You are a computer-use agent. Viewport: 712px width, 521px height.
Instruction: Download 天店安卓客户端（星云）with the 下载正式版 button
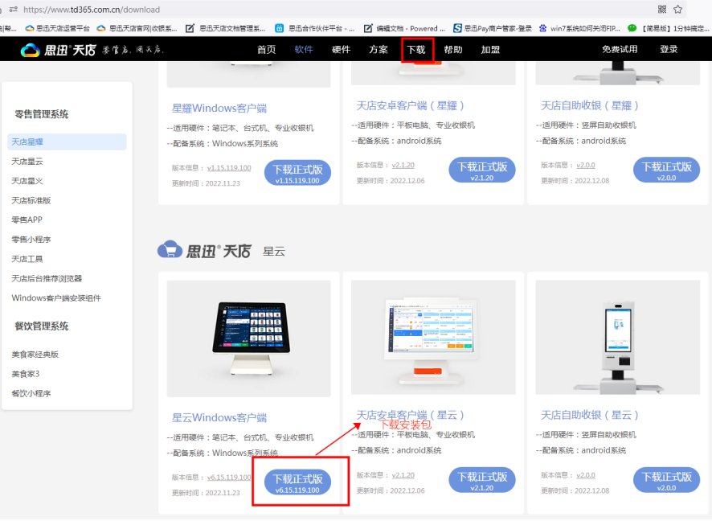482,480
